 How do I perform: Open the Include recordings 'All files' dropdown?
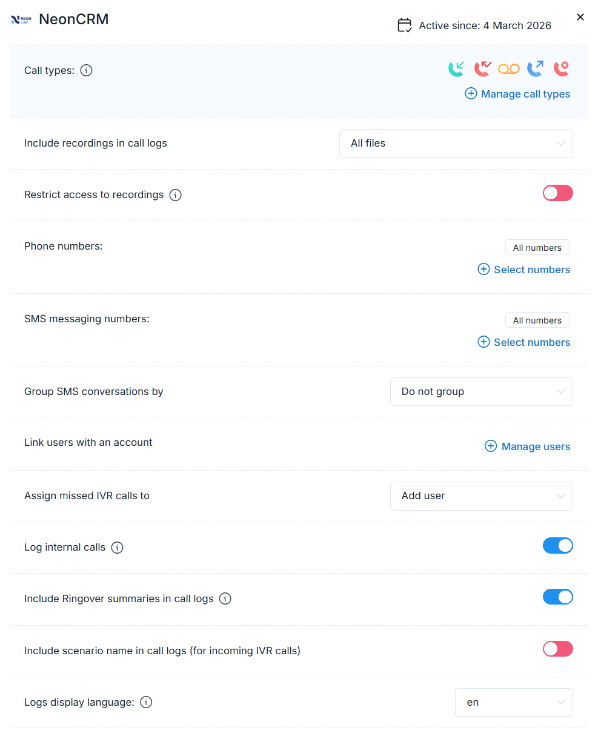tap(456, 144)
